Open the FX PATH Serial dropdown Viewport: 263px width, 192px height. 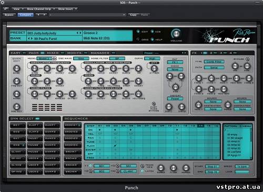coord(214,68)
